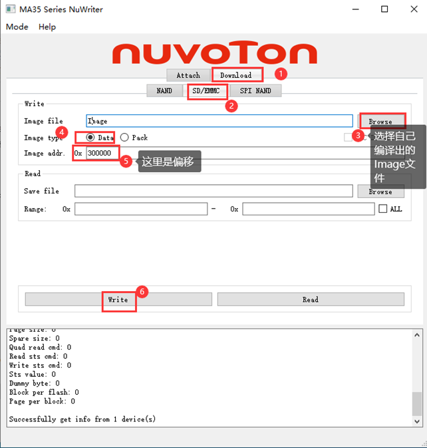Select the SD/EMMC tab
This screenshot has width=427, height=448.
(206, 90)
